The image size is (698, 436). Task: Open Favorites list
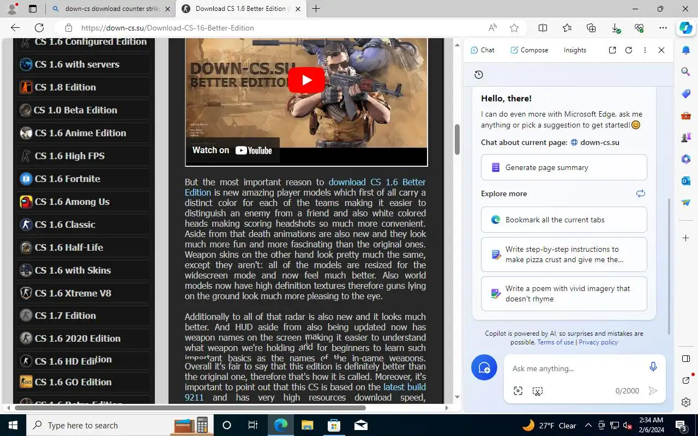[567, 28]
